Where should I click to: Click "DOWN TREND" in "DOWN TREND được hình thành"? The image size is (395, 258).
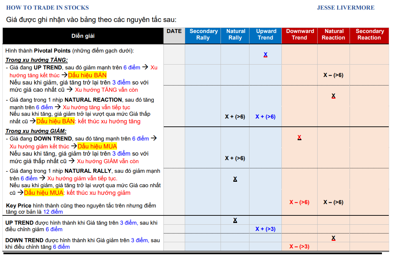tap(24, 240)
